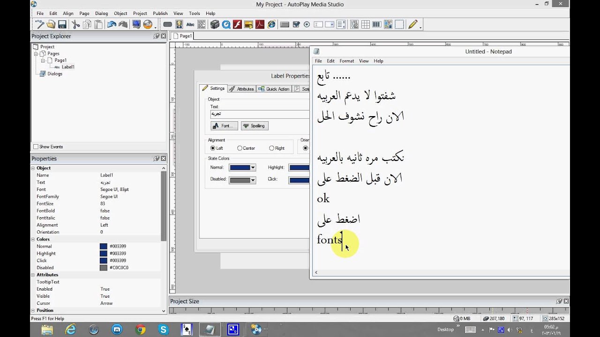Click the New Project wand icon

tap(40, 24)
